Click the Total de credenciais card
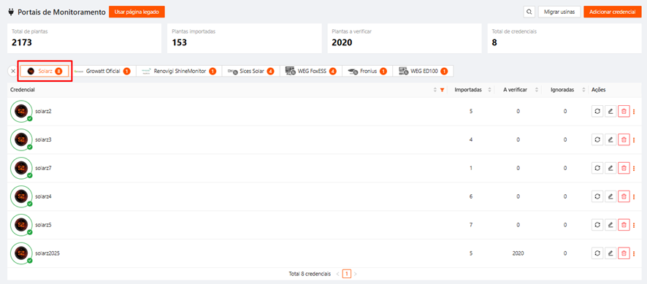647x284 pixels. point(564,39)
